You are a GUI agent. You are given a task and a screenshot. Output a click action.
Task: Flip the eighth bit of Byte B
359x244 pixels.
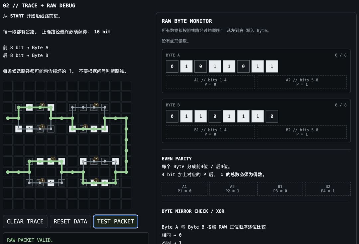272,116
